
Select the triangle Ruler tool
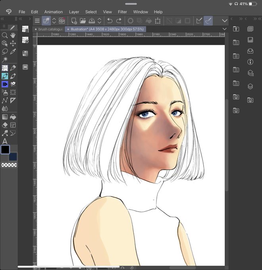coord(13,100)
